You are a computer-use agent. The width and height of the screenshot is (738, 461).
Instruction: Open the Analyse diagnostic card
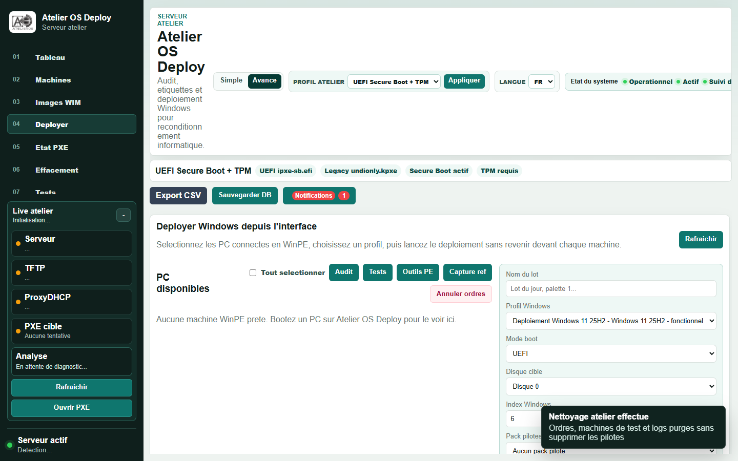[72, 362]
